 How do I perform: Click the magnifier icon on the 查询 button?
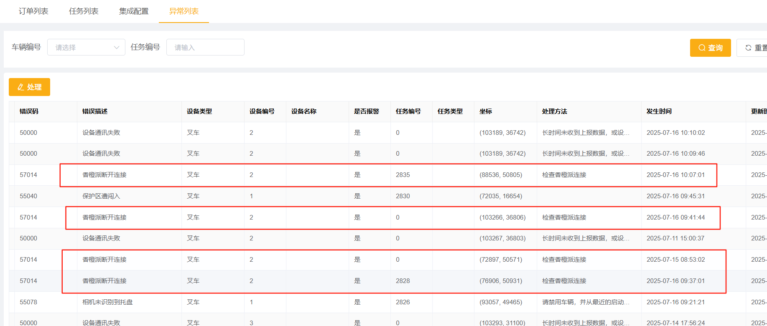702,48
